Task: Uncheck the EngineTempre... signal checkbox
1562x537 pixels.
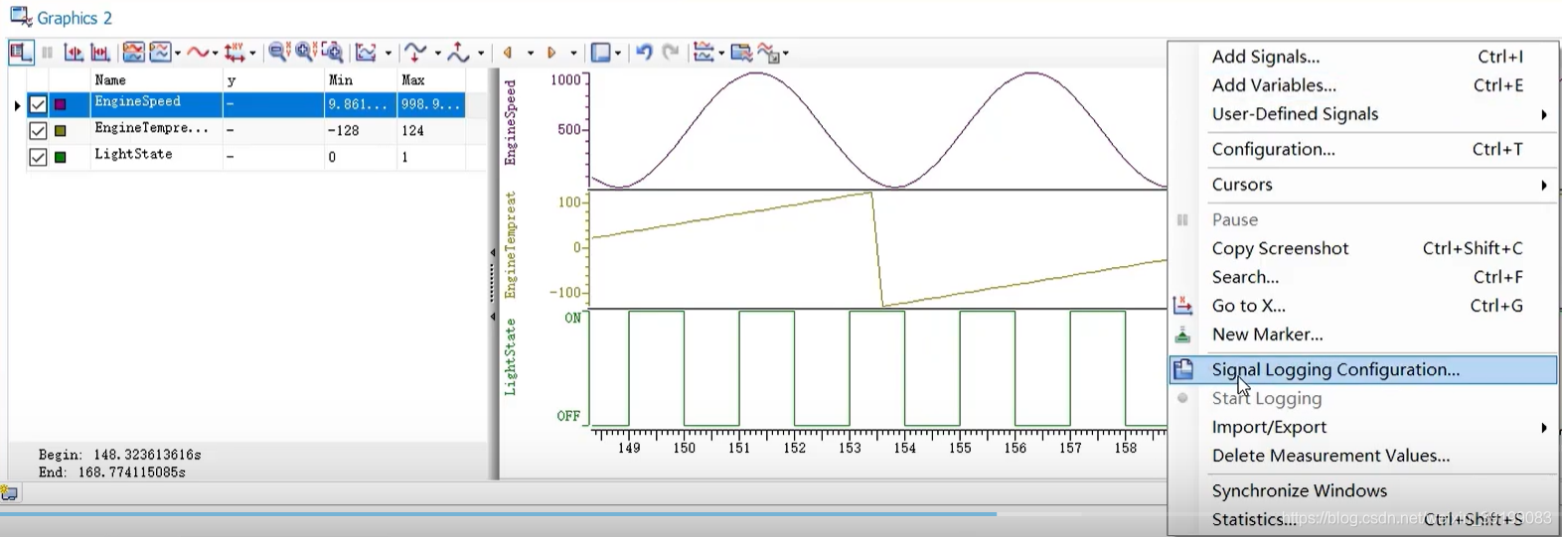Action: (x=38, y=131)
